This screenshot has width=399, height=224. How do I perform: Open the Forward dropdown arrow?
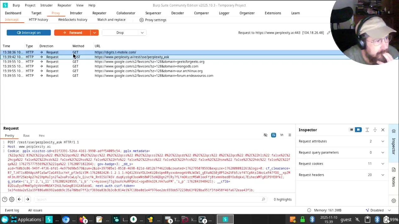point(94,33)
